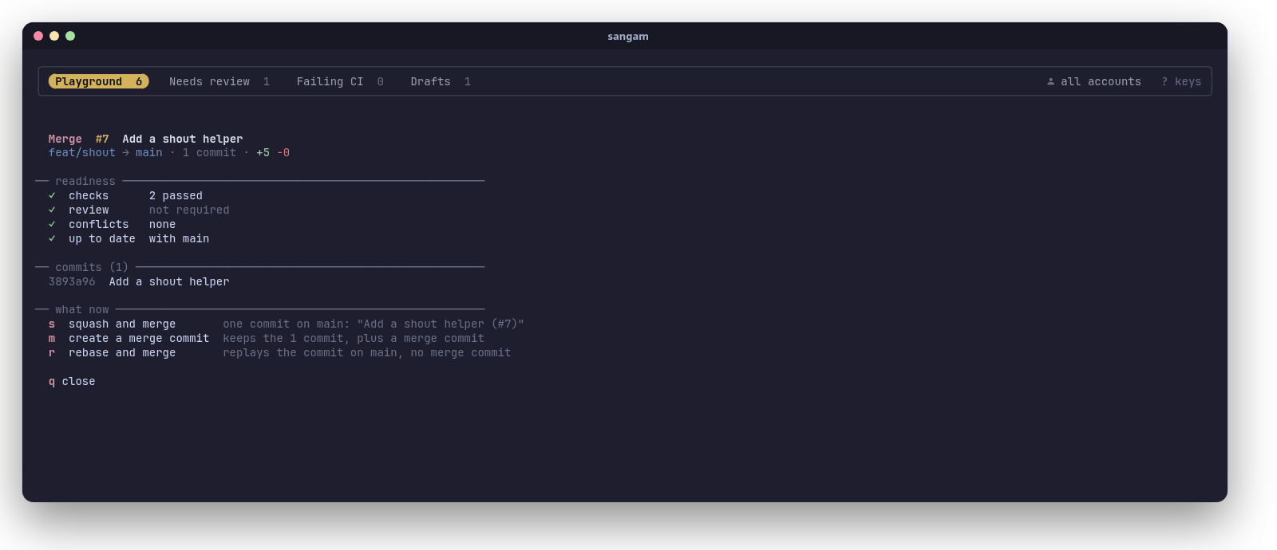Click the 'what now' section header
This screenshot has height=550, width=1277.
coord(82,310)
